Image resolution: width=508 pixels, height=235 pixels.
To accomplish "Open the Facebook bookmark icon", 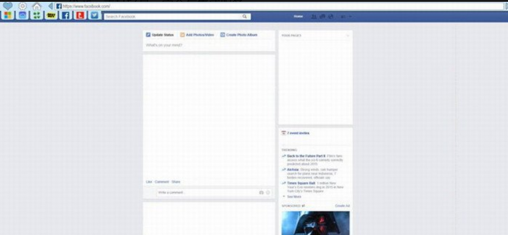I will [x=65, y=15].
